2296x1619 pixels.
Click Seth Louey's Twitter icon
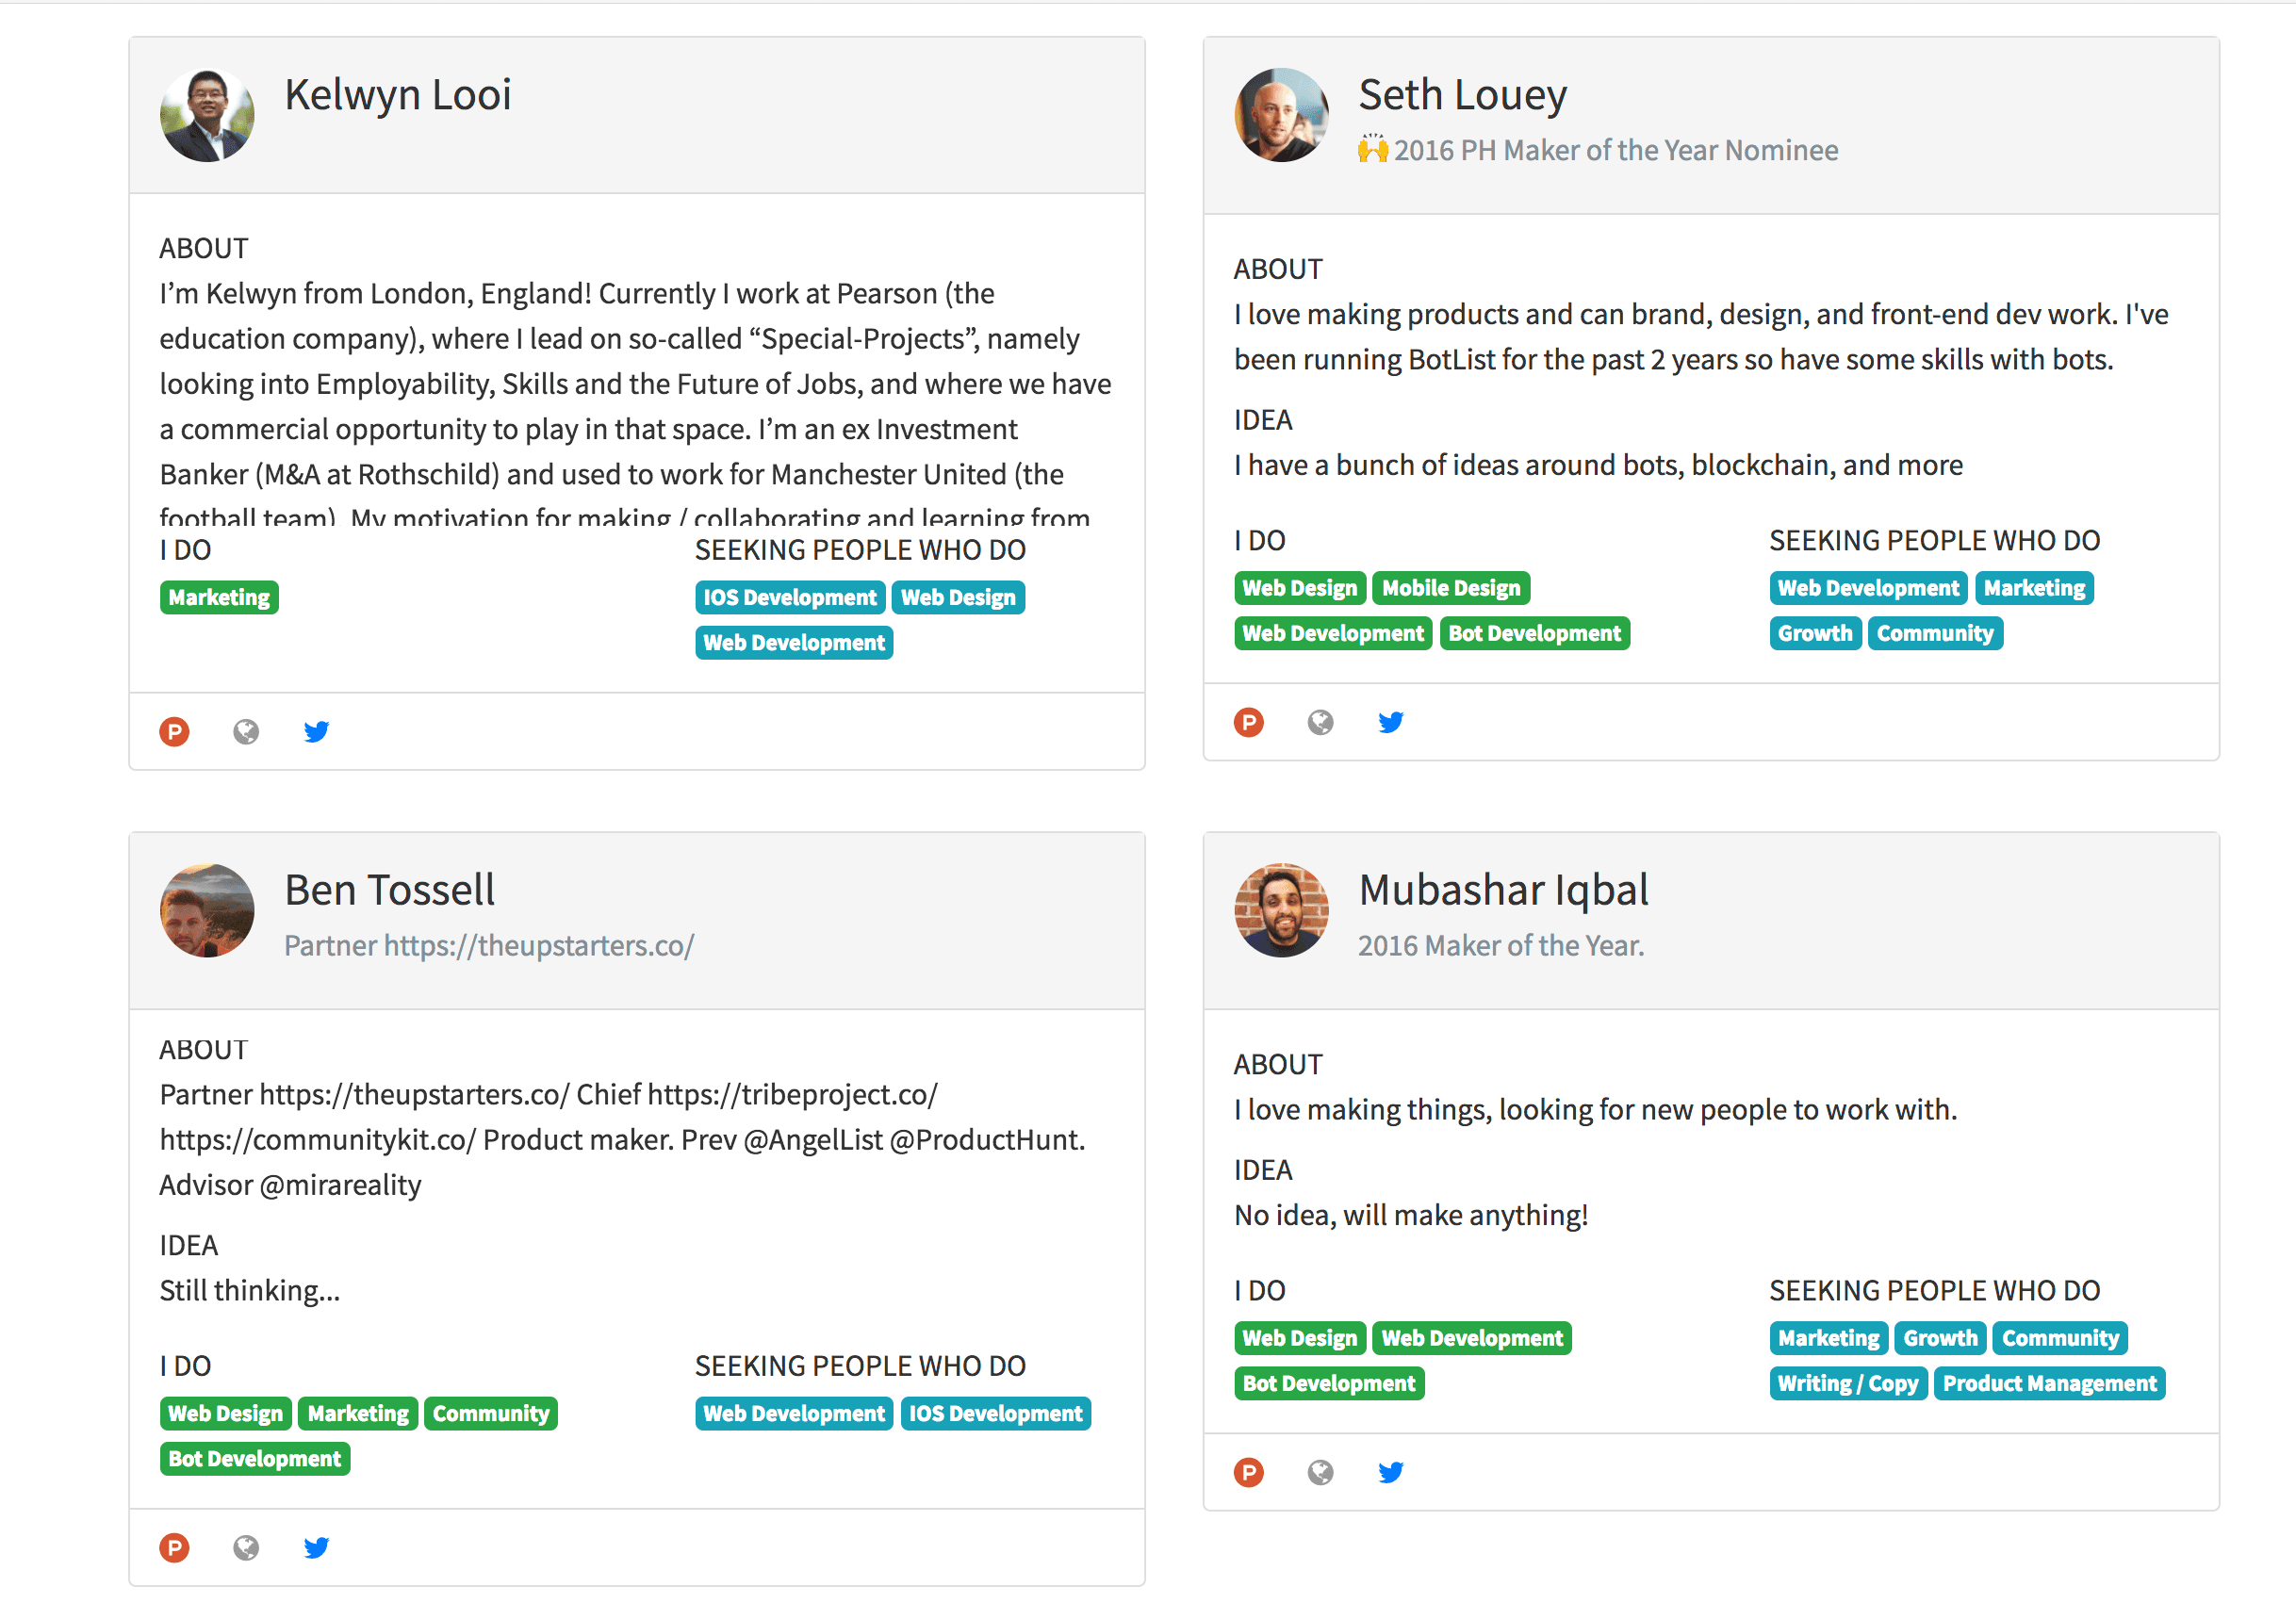pyautogui.click(x=1390, y=722)
